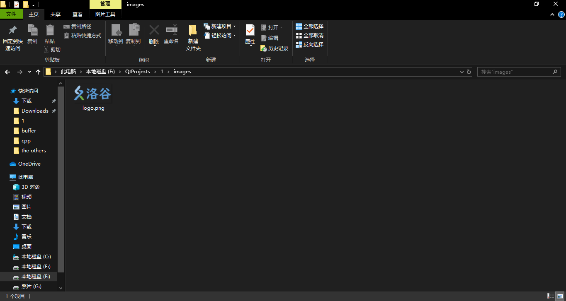Collapse the ribbon with the chevron
The width and height of the screenshot is (566, 301).
(552, 14)
